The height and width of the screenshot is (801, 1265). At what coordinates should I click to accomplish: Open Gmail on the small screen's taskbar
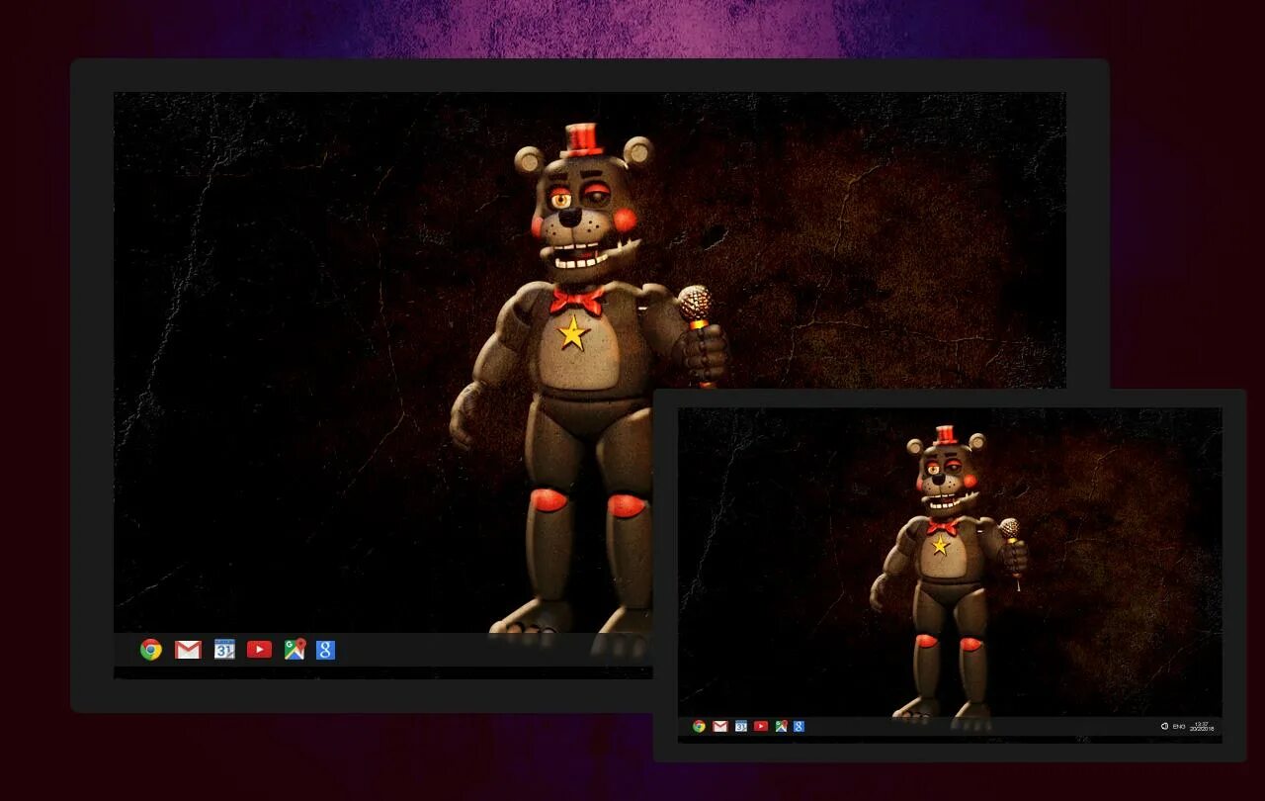tap(720, 726)
